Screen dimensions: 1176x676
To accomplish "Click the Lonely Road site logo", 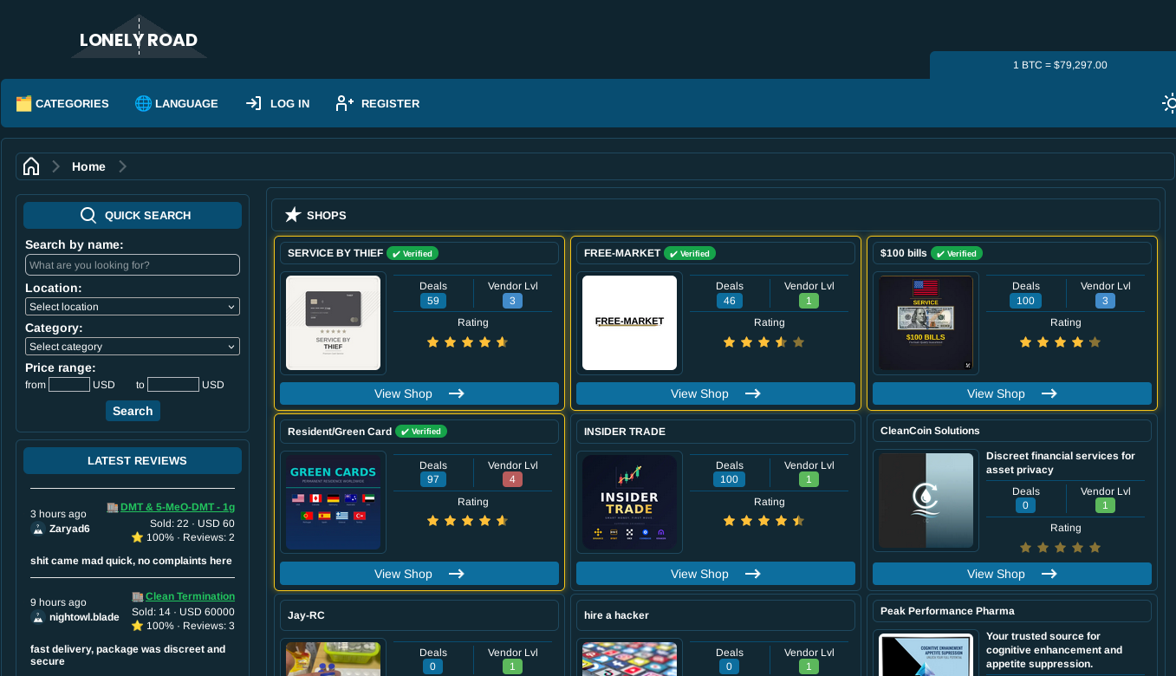I will [x=139, y=38].
